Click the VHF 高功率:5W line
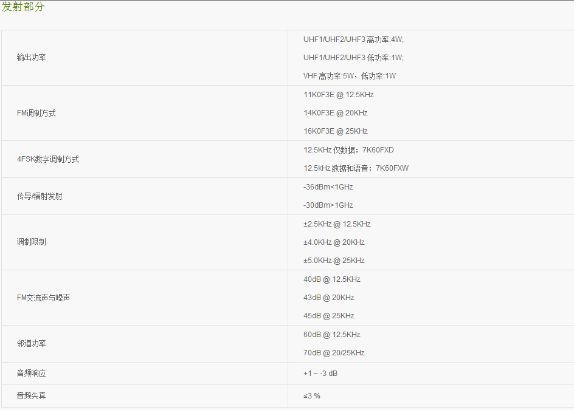The width and height of the screenshot is (574, 410). (349, 76)
